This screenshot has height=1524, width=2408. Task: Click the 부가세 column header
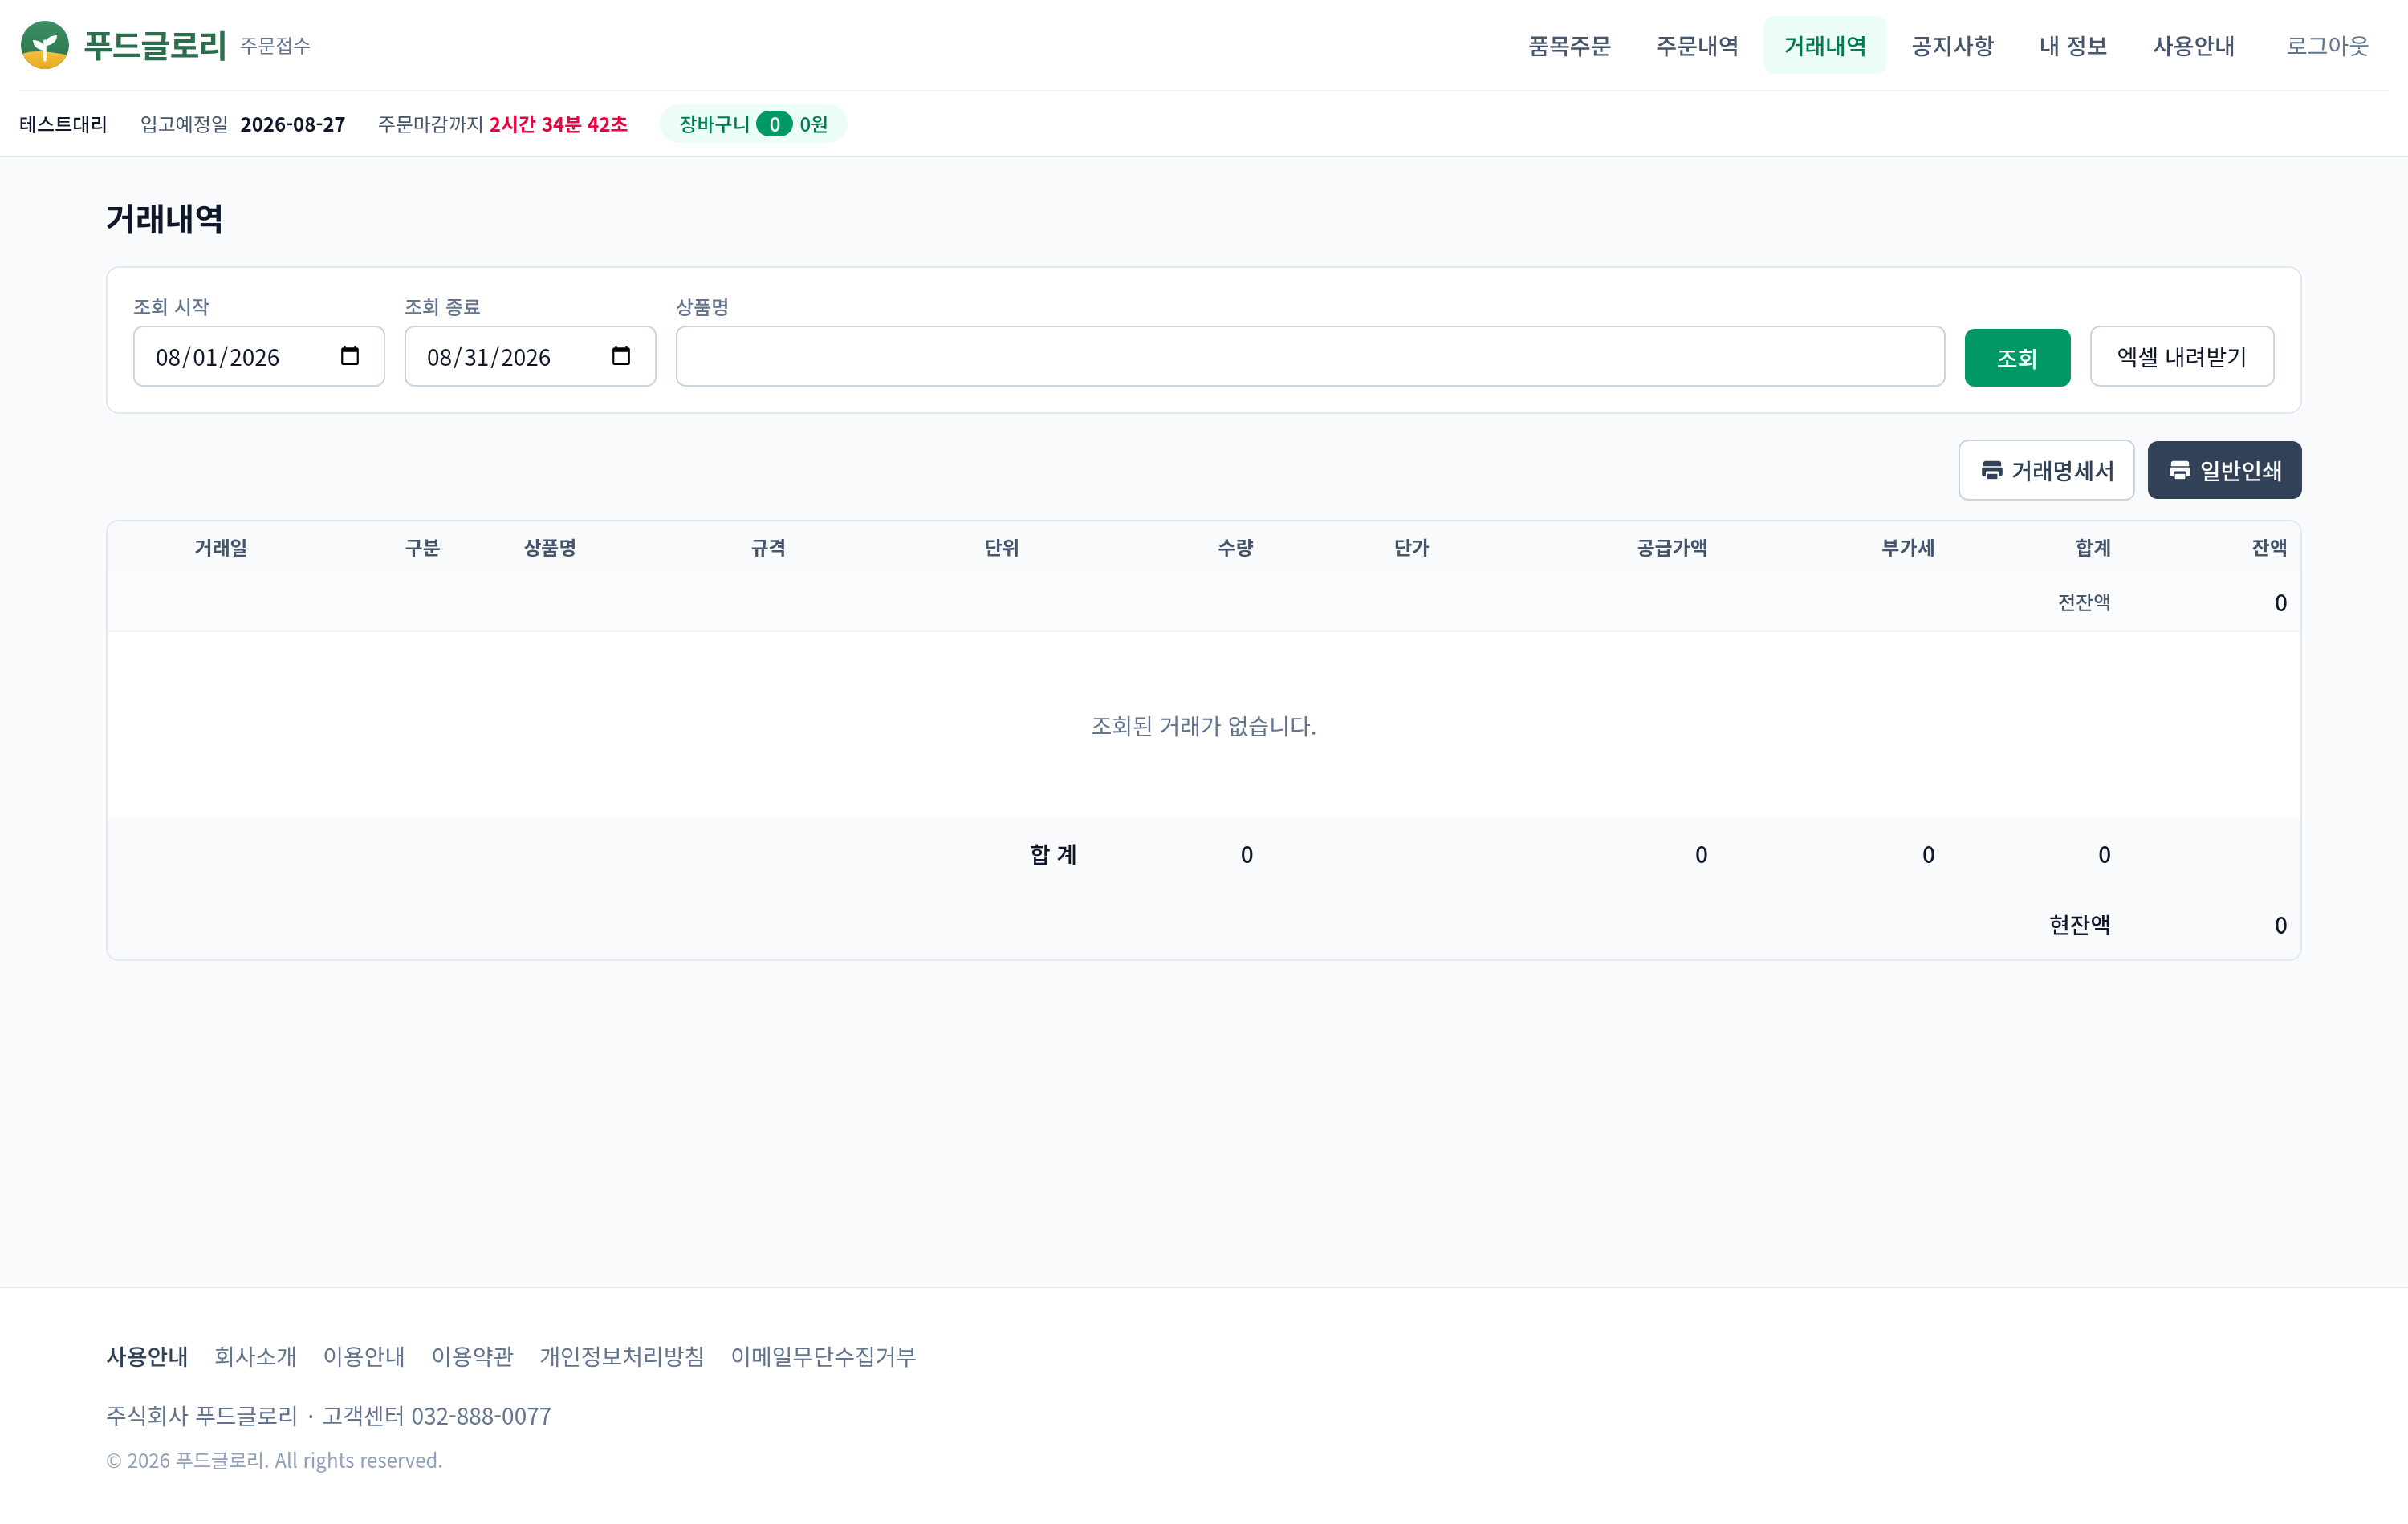[1908, 548]
